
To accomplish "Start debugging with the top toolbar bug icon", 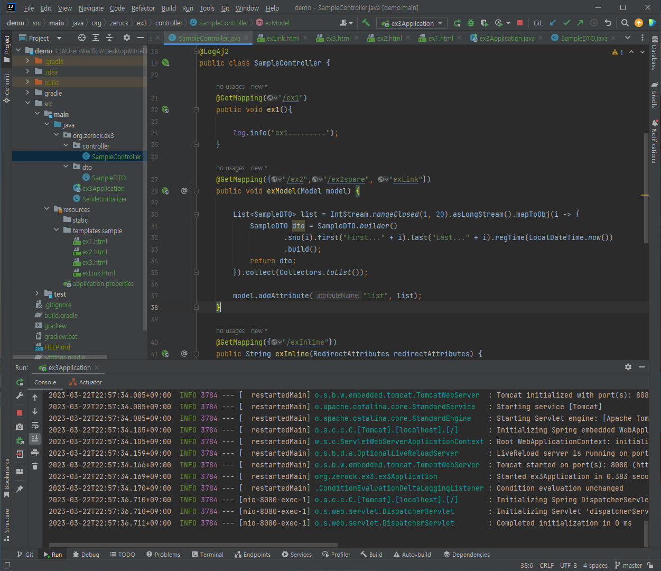I will tap(471, 23).
